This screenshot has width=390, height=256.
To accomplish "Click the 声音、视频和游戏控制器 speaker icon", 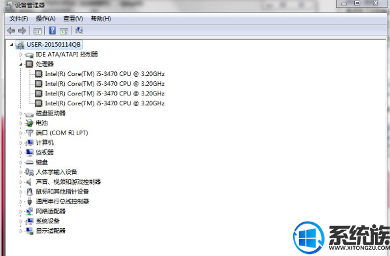I will pos(29,182).
